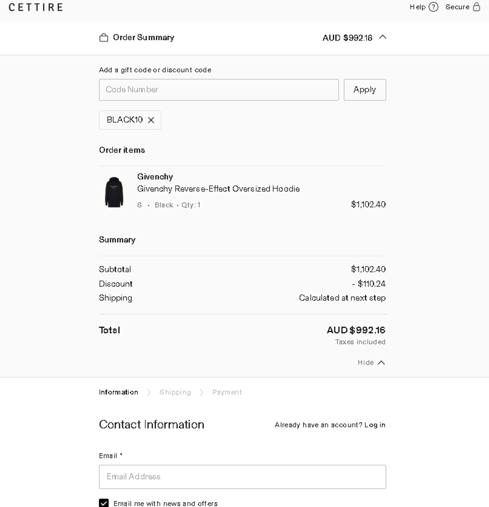Click the Email Address field
The height and width of the screenshot is (507, 489).
(242, 477)
